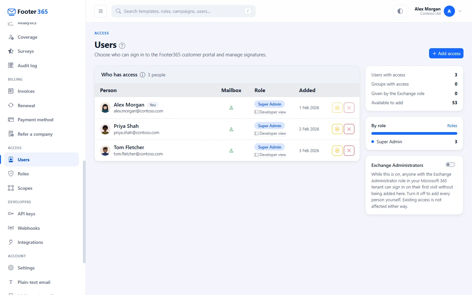Switch the dark/light theme icon
The width and height of the screenshot is (472, 295).
tap(400, 11)
